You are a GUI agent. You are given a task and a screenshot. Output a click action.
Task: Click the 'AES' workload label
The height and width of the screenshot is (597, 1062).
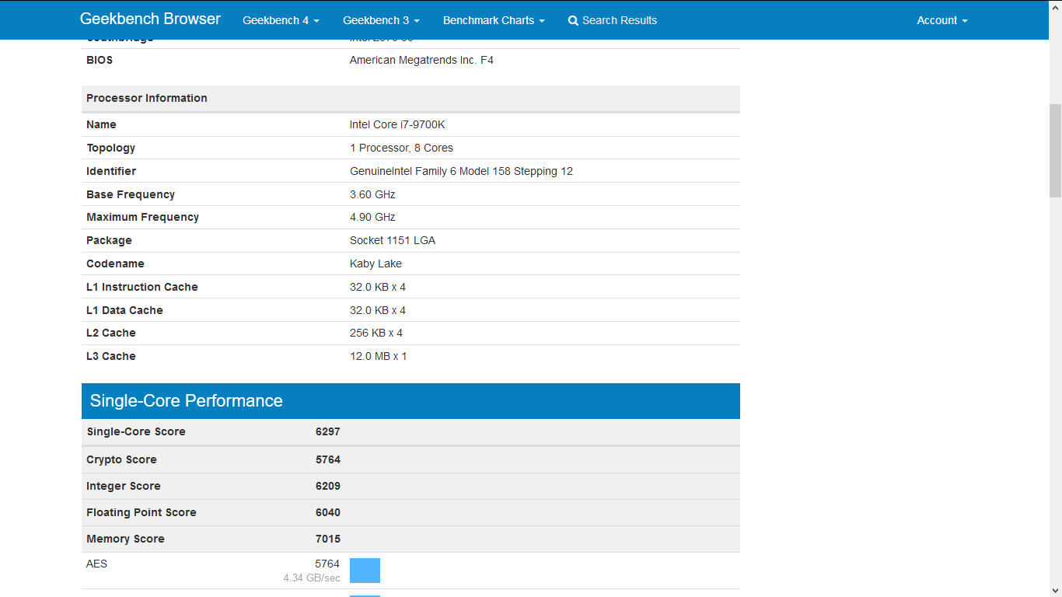click(96, 564)
